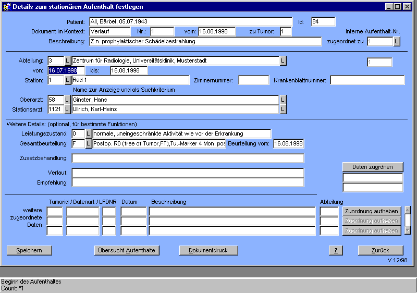Click into the Zimmernummer input field
The image size is (417, 293).
pyautogui.click(x=254, y=80)
